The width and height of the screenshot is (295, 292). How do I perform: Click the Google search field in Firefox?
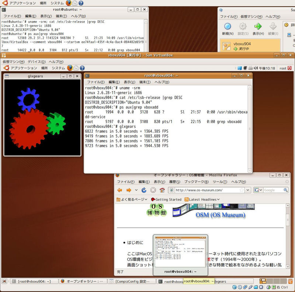point(273,190)
